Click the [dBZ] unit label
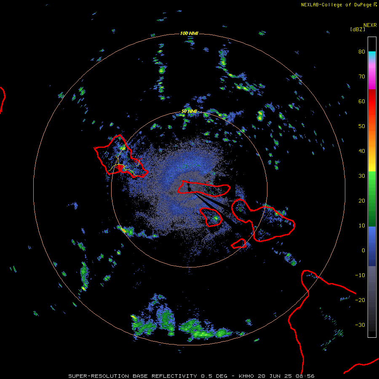The image size is (379, 379). click(358, 29)
